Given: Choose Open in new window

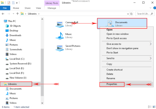Looking at the screenshot, I should 117,34.
